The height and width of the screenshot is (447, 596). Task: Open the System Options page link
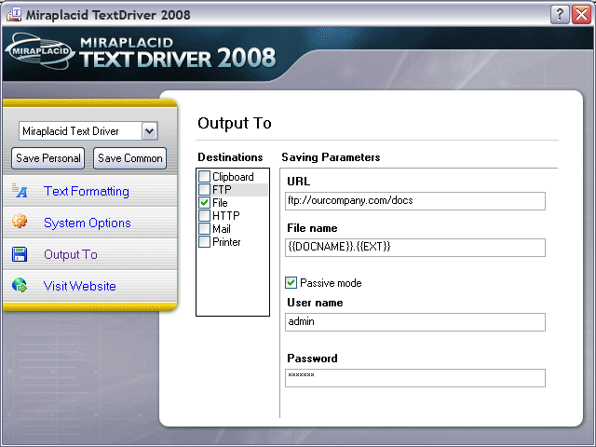tap(87, 223)
